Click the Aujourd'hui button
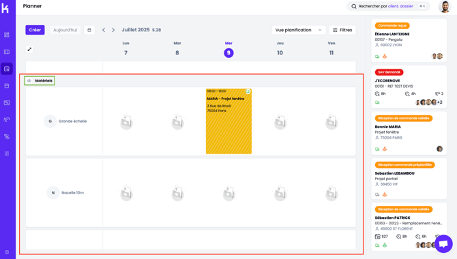 click(65, 30)
